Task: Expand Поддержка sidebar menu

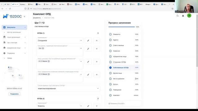Action: (x=15, y=53)
